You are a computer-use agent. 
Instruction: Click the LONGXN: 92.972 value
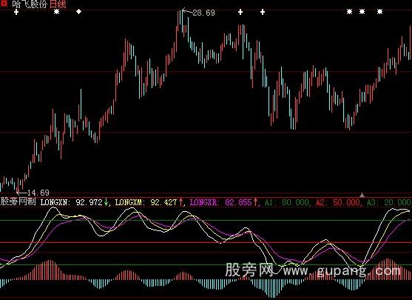[x=71, y=202]
